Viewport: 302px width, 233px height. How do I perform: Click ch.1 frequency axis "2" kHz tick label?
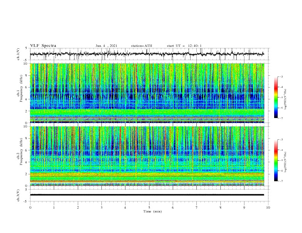pyautogui.click(x=27, y=111)
